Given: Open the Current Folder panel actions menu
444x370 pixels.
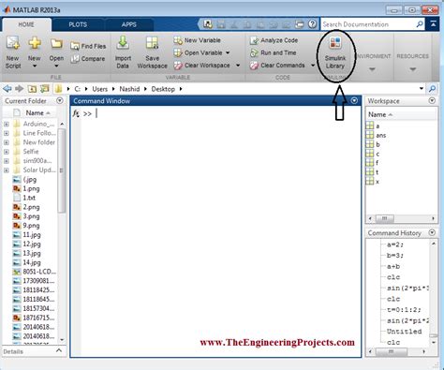Looking at the screenshot, I should 60,100.
